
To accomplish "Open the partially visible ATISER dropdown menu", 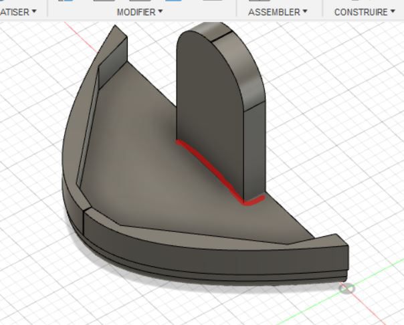I will [x=18, y=12].
